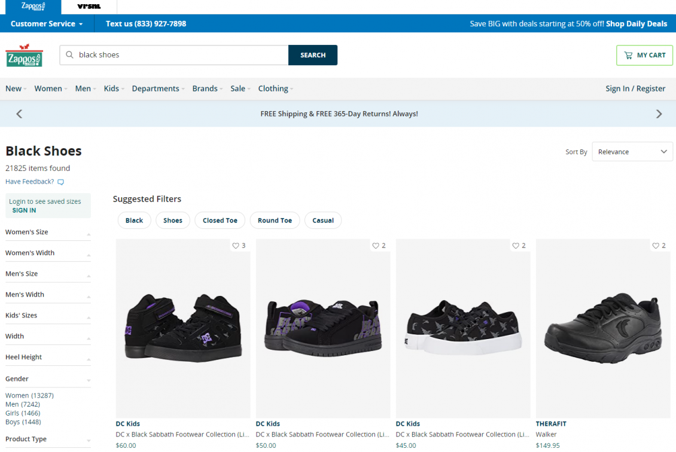
Task: Click the left arrow on the free shipping banner
Action: (x=19, y=113)
